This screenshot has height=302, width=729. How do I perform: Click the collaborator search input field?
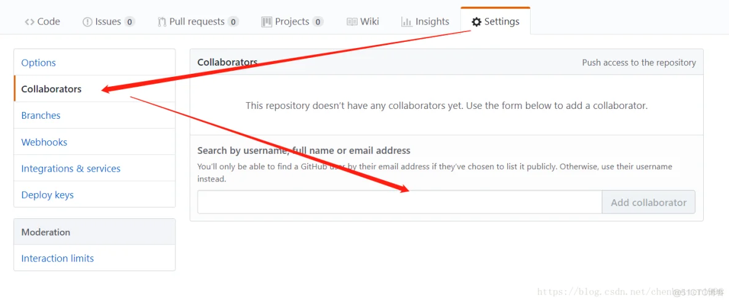coord(400,202)
